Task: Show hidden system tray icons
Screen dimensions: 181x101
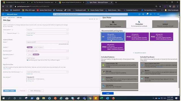Action: click(x=153, y=98)
